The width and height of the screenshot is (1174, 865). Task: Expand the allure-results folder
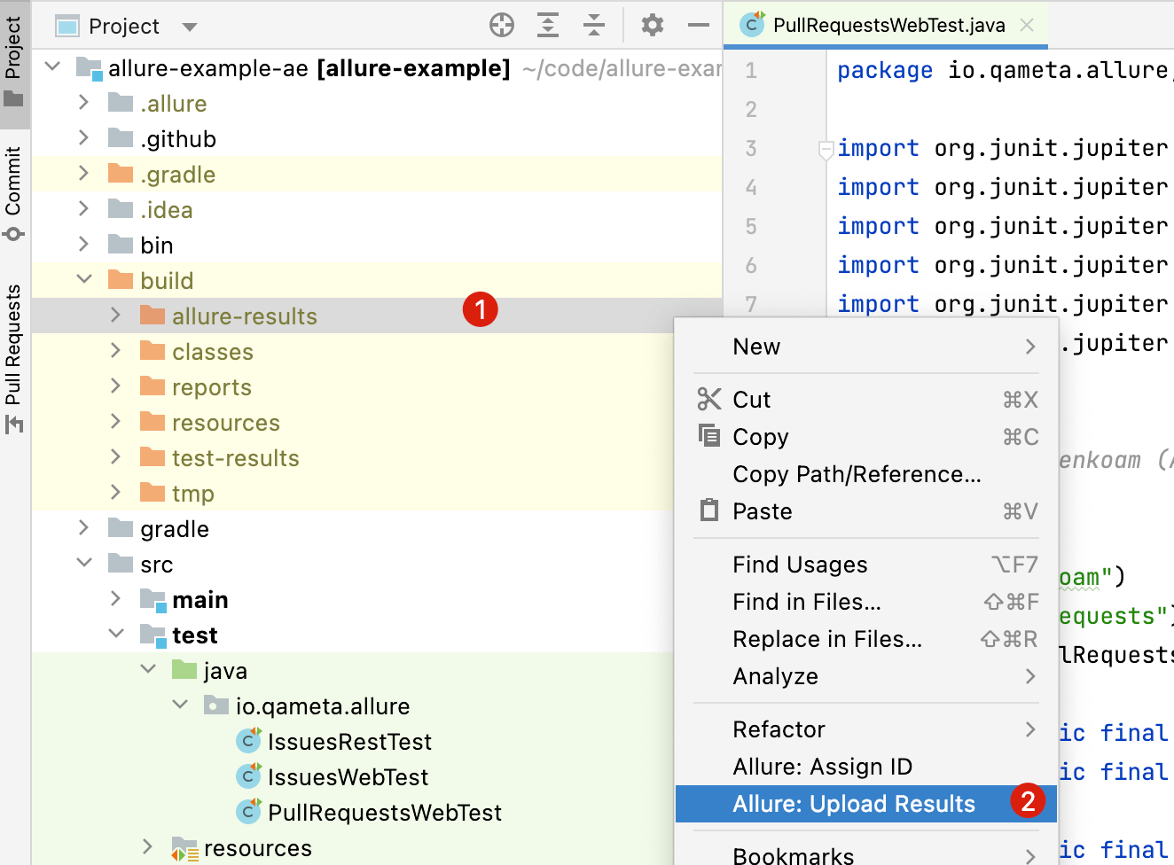point(115,316)
